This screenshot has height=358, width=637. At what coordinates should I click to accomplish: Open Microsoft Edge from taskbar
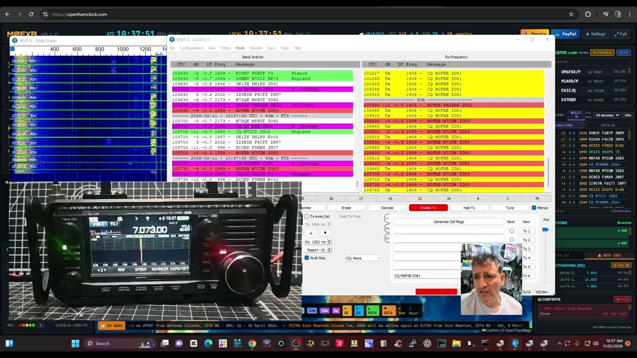click(x=208, y=343)
